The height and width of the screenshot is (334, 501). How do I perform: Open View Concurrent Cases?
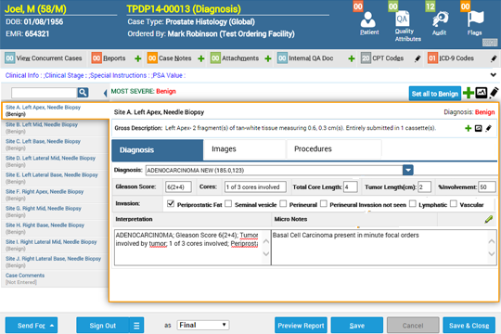coord(44,58)
